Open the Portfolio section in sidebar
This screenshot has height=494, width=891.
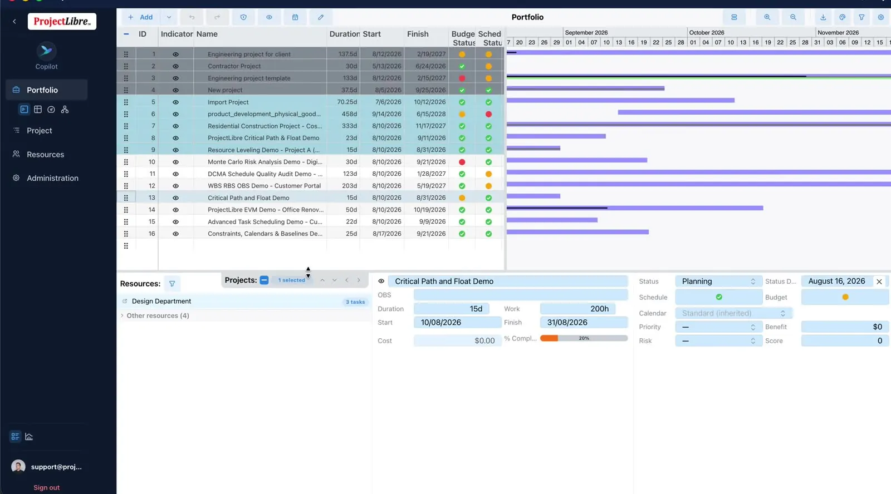47,90
